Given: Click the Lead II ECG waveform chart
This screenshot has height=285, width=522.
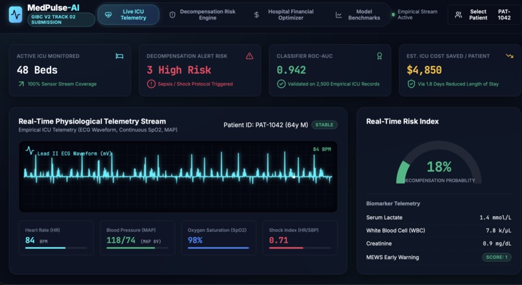Looking at the screenshot, I should tap(178, 176).
